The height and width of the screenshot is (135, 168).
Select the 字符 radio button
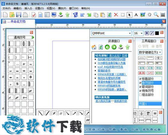pos(139,46)
